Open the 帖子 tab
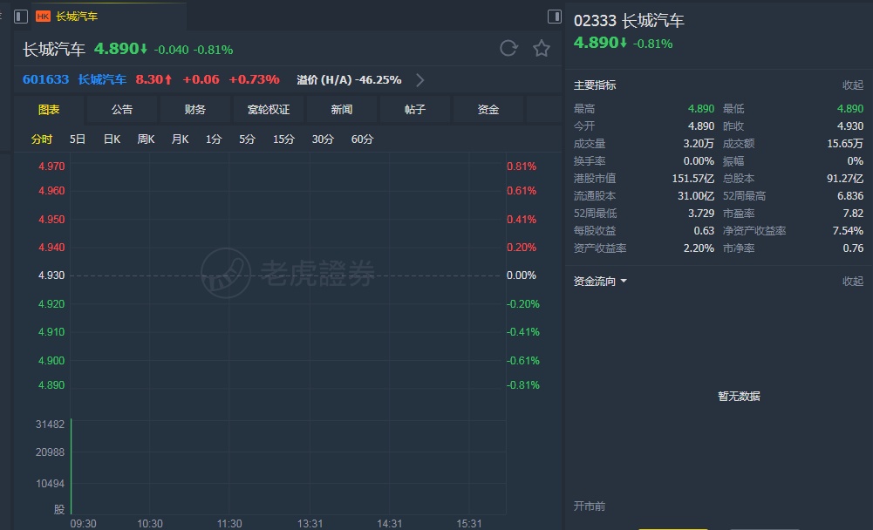The height and width of the screenshot is (530, 873). click(415, 110)
